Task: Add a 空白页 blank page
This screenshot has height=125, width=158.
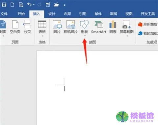Action: click(x=15, y=27)
